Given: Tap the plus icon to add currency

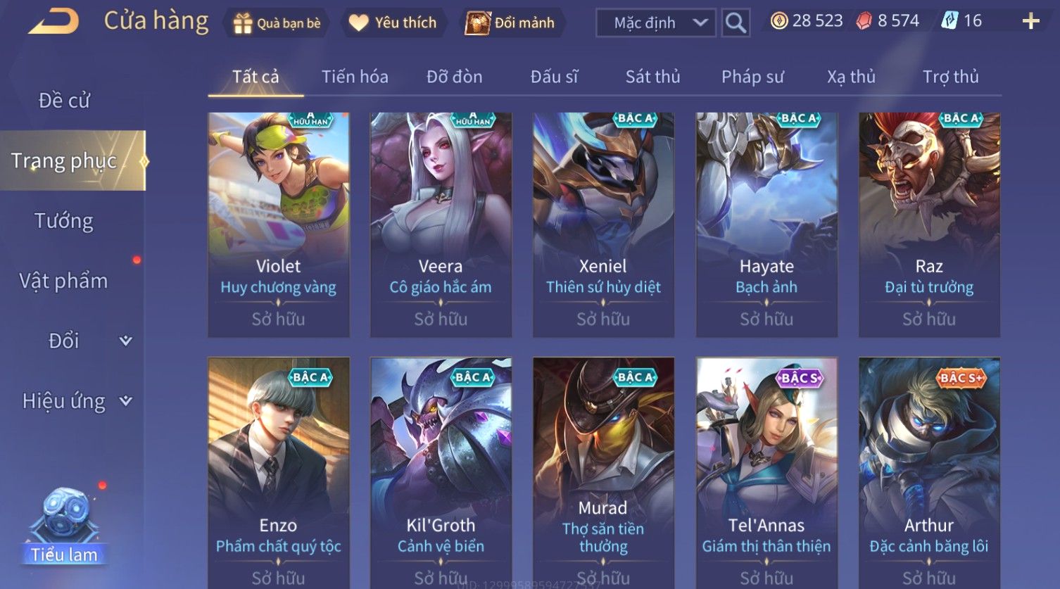Looking at the screenshot, I should coord(1030,22).
